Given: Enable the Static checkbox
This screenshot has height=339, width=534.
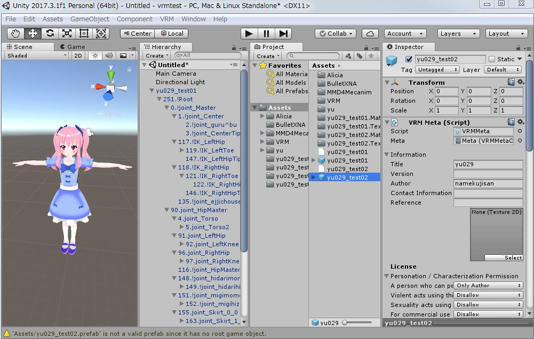Looking at the screenshot, I should click(492, 59).
